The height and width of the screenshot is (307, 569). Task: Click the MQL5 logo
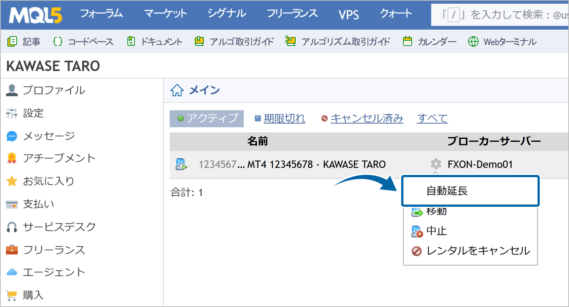point(36,15)
